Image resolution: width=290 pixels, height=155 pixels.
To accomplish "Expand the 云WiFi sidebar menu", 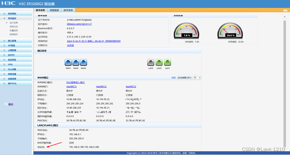I will (x=16, y=55).
